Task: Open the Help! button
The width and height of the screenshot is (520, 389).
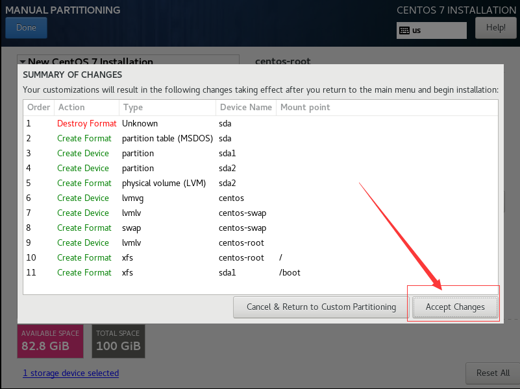Action: [x=495, y=27]
